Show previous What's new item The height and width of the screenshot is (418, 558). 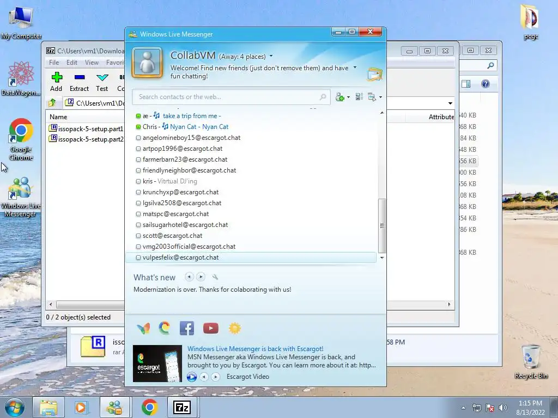pyautogui.click(x=189, y=277)
